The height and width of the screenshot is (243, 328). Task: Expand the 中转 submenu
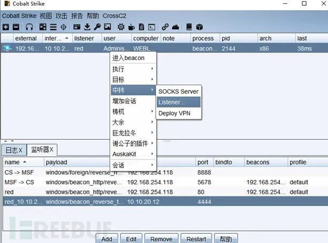coord(133,90)
